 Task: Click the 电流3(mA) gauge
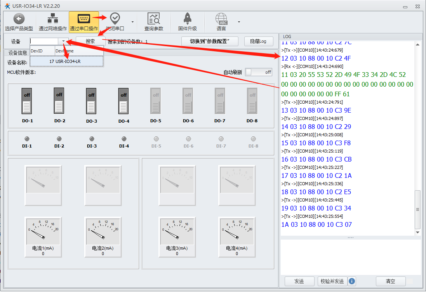pyautogui.click(x=177, y=237)
